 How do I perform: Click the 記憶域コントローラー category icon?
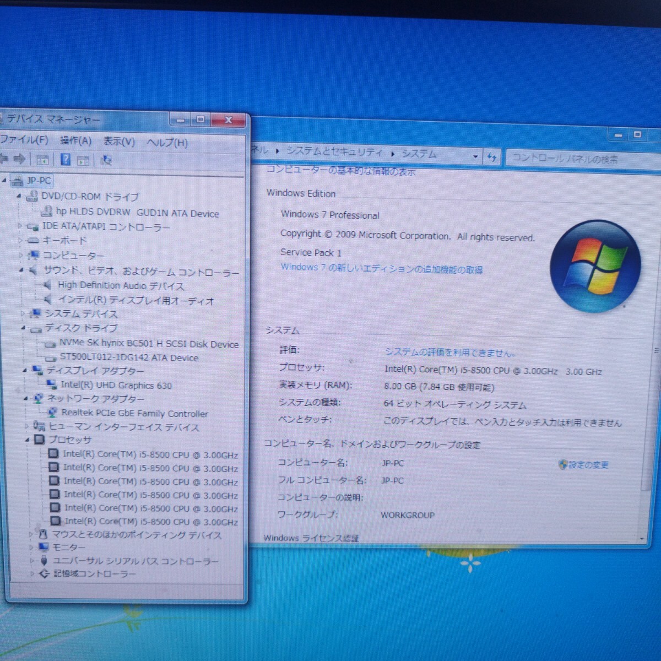click(x=45, y=574)
